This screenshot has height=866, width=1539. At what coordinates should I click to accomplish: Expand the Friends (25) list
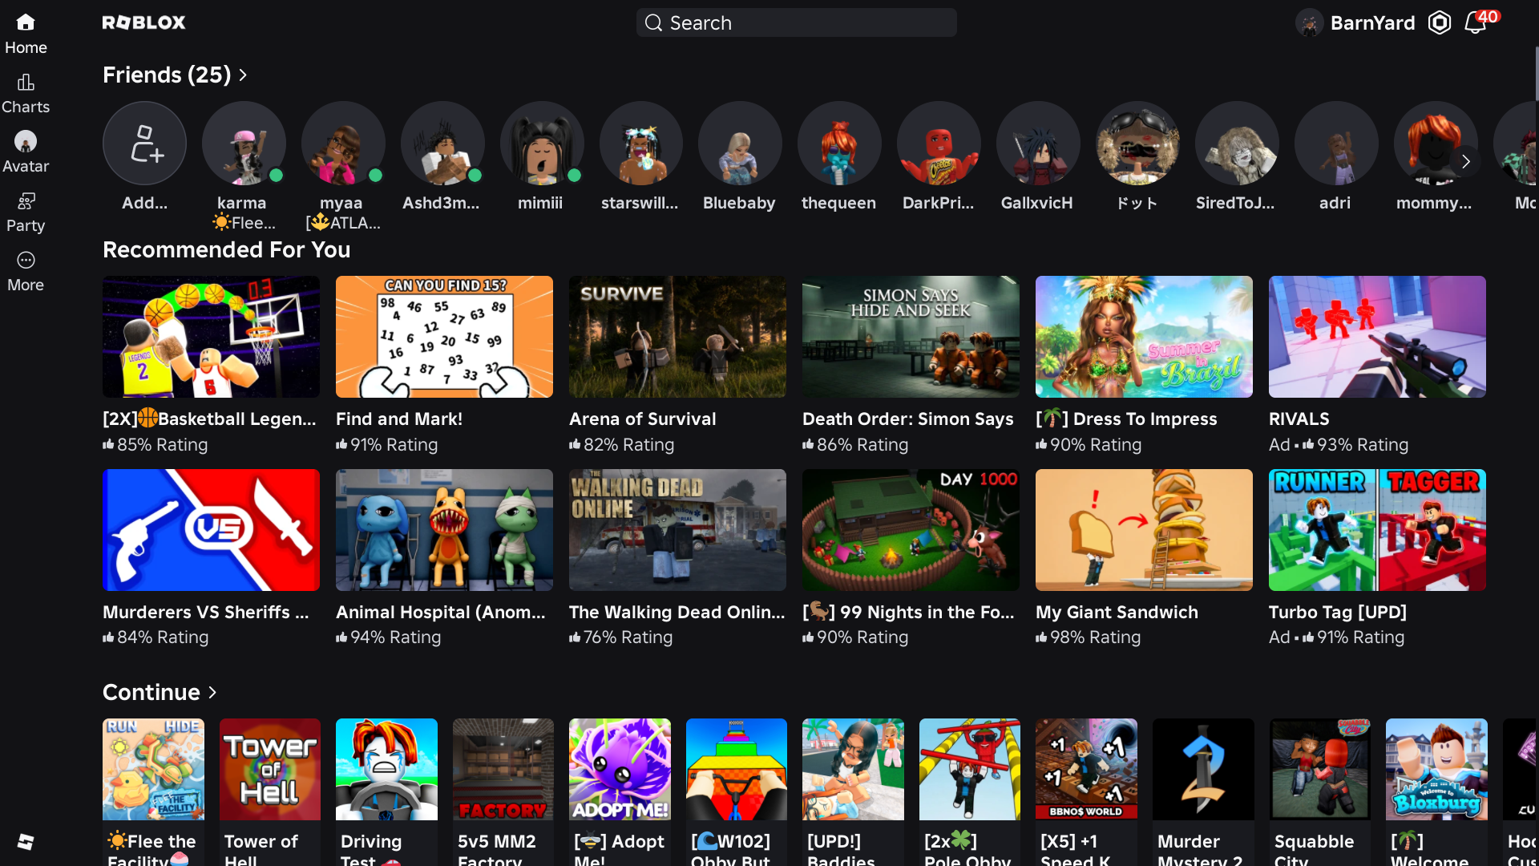[175, 75]
